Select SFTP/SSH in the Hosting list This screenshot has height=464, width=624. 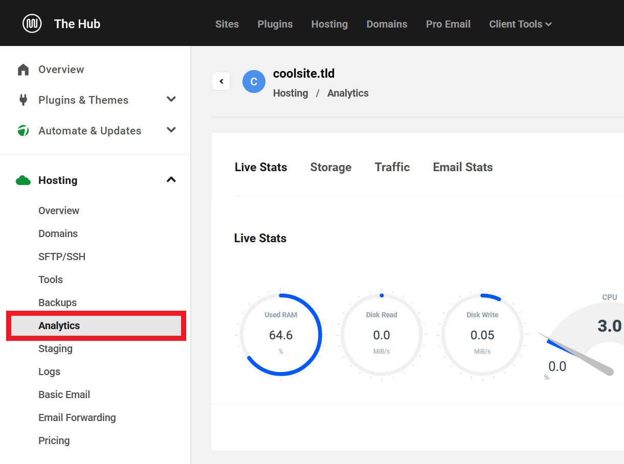[62, 257]
